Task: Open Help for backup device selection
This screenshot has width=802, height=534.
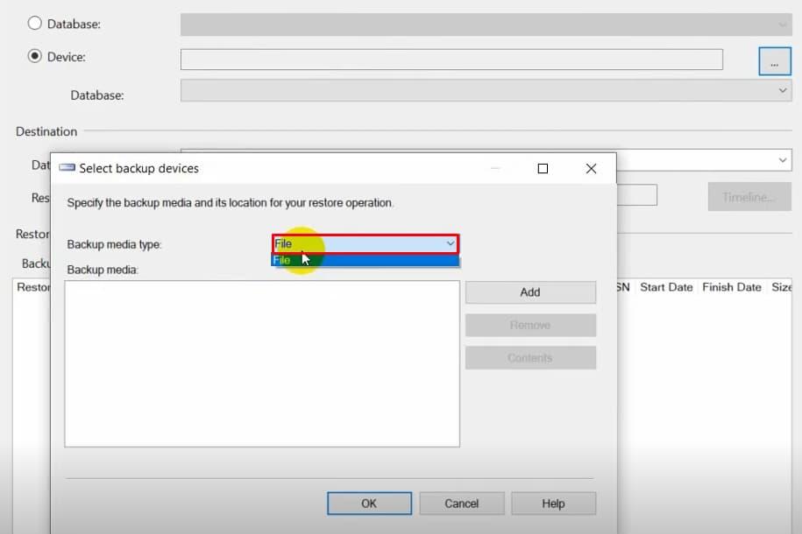Action: 554,503
